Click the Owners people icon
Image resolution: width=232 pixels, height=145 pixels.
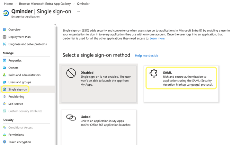pos(5,68)
